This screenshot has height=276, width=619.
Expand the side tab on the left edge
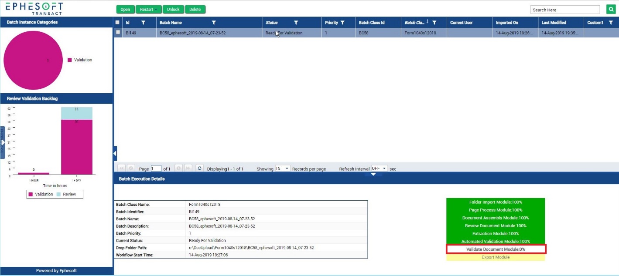(x=3, y=142)
